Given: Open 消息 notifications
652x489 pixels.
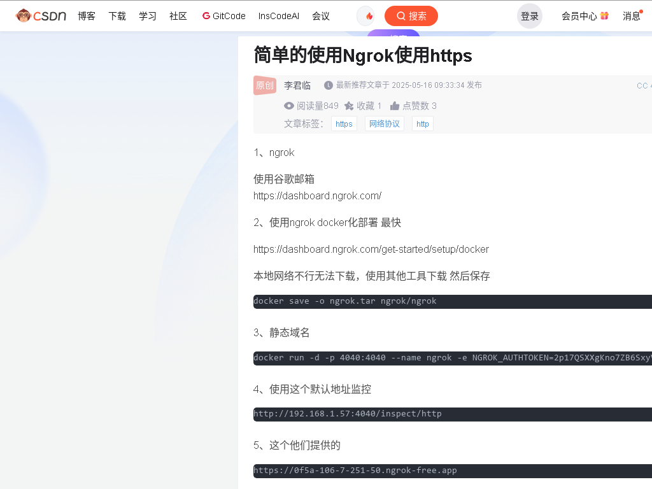Looking at the screenshot, I should tap(631, 16).
